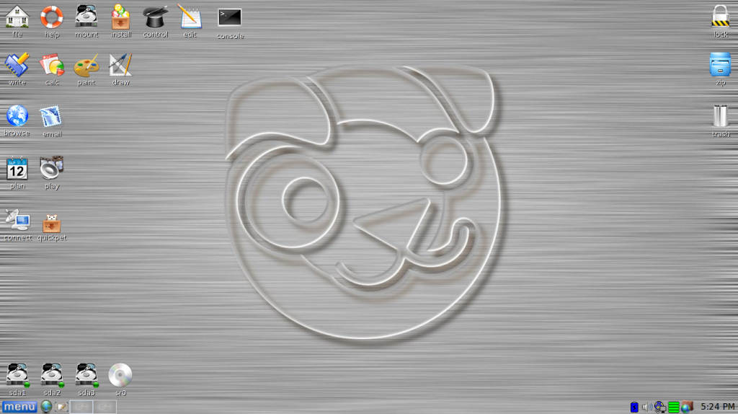Launch the edit text editor icon
The height and width of the screenshot is (414, 738).
click(x=190, y=17)
